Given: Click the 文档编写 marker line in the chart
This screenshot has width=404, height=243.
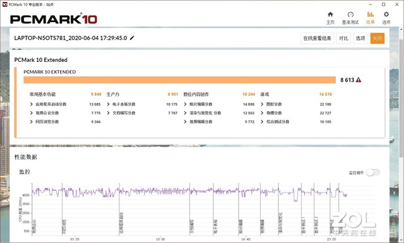Looking at the screenshot, I should pyautogui.click(x=189, y=209).
